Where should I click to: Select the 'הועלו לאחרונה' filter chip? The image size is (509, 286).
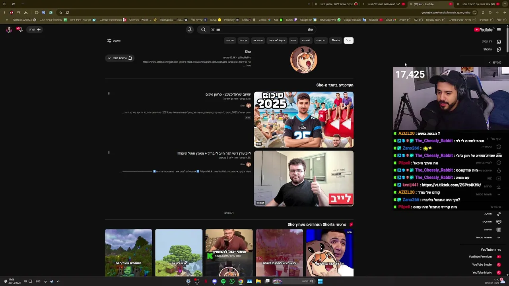(276, 41)
